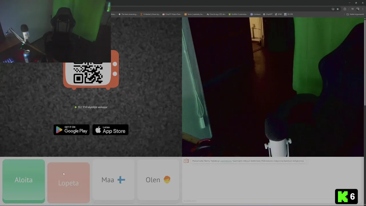Open The best streaming bookmark

click(128, 14)
